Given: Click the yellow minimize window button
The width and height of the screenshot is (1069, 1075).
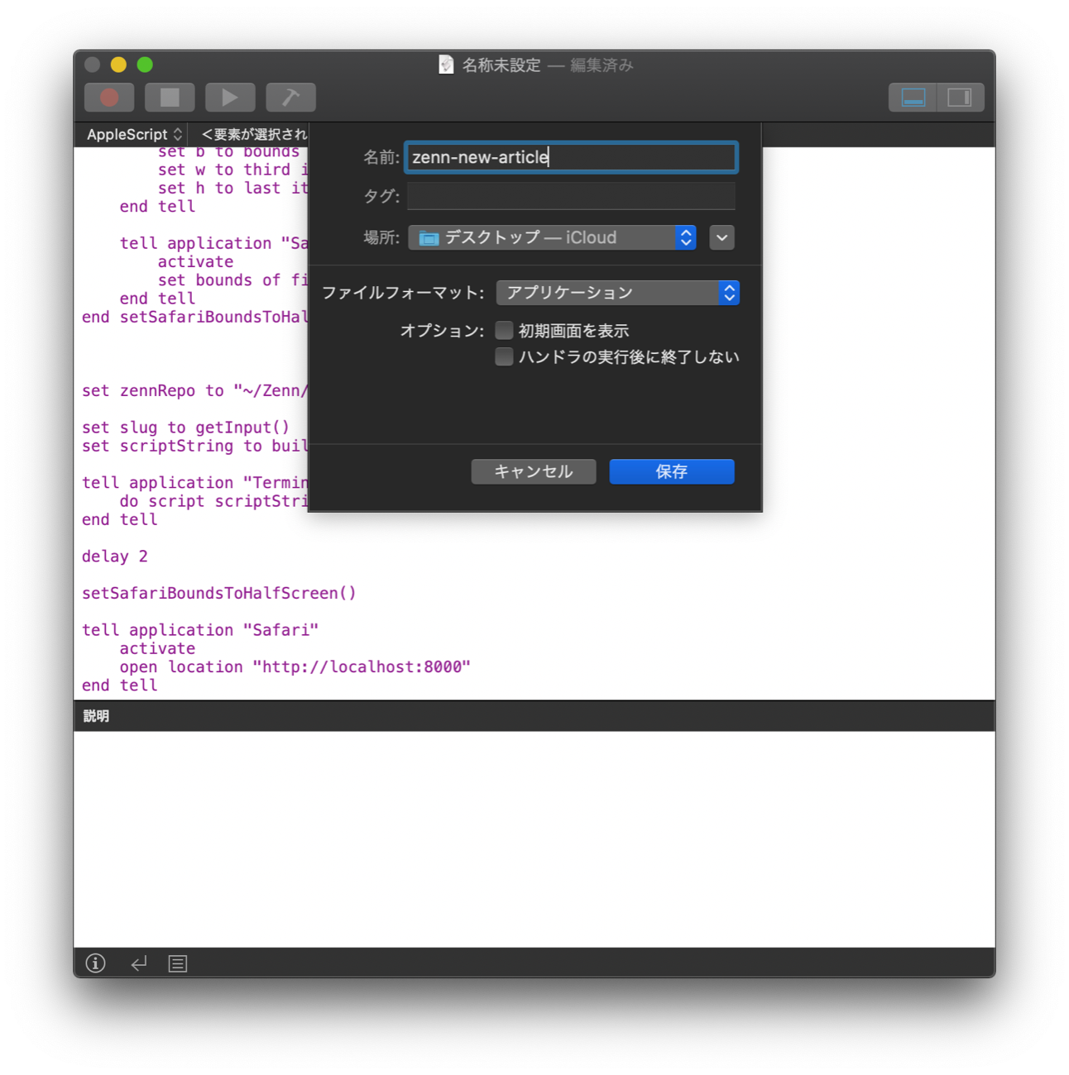Looking at the screenshot, I should (118, 64).
